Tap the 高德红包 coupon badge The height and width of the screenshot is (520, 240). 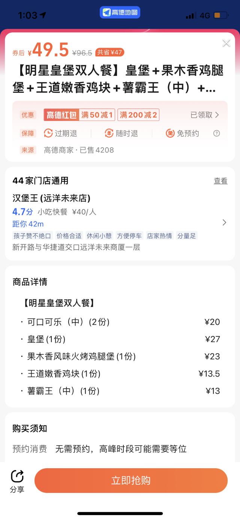(61, 115)
